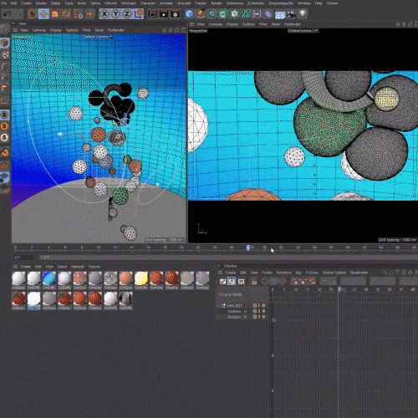Viewport: 418px width, 418px height.
Task: Select the Move tool in top toolbar
Action: (x=43, y=14)
